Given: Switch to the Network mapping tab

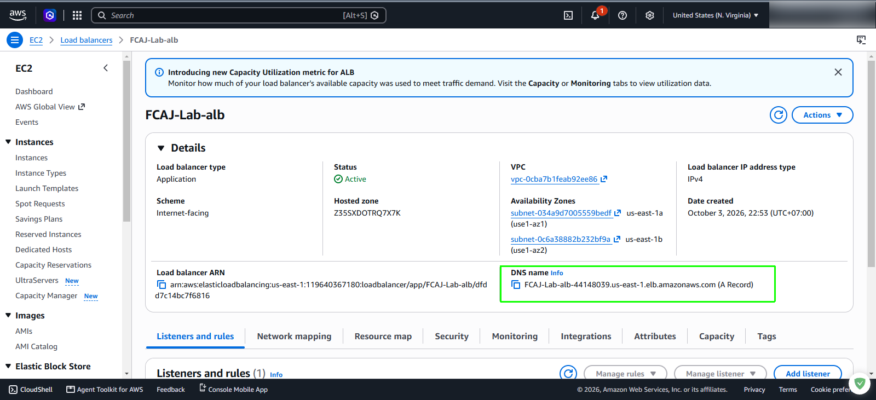Looking at the screenshot, I should coord(294,337).
